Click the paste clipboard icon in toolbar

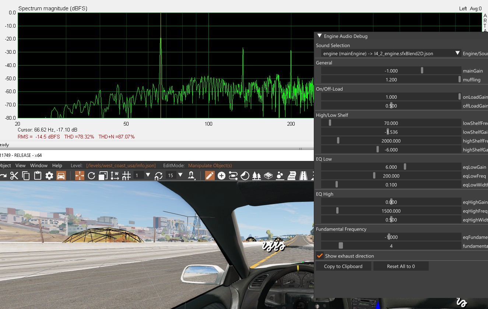pos(38,176)
